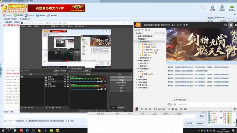Click the 停止推流 stop streaming button
Image resolution: width=237 pixels, height=133 pixels.
(x=121, y=77)
